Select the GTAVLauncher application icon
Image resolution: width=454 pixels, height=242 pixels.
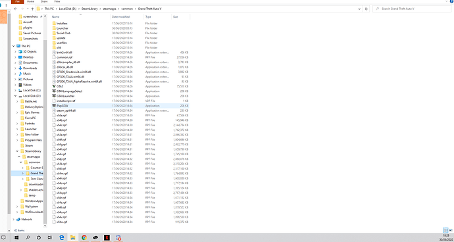[54, 96]
